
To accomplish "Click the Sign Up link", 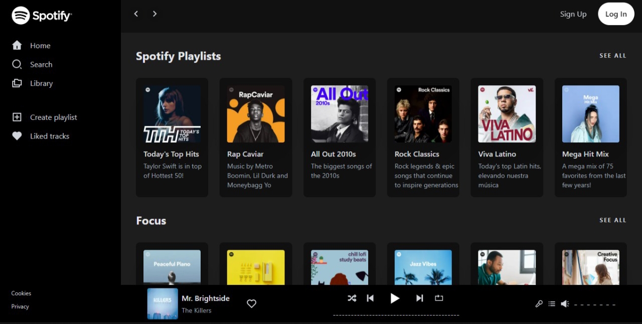I will click(573, 14).
